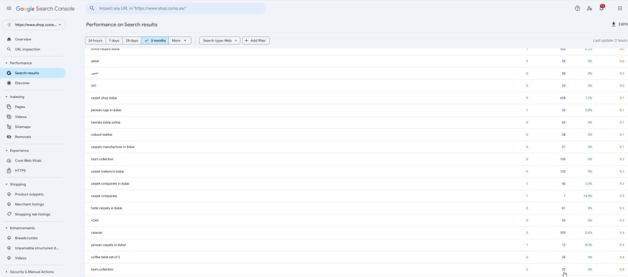Select the 3 months date range
The image size is (628, 277).
[155, 40]
